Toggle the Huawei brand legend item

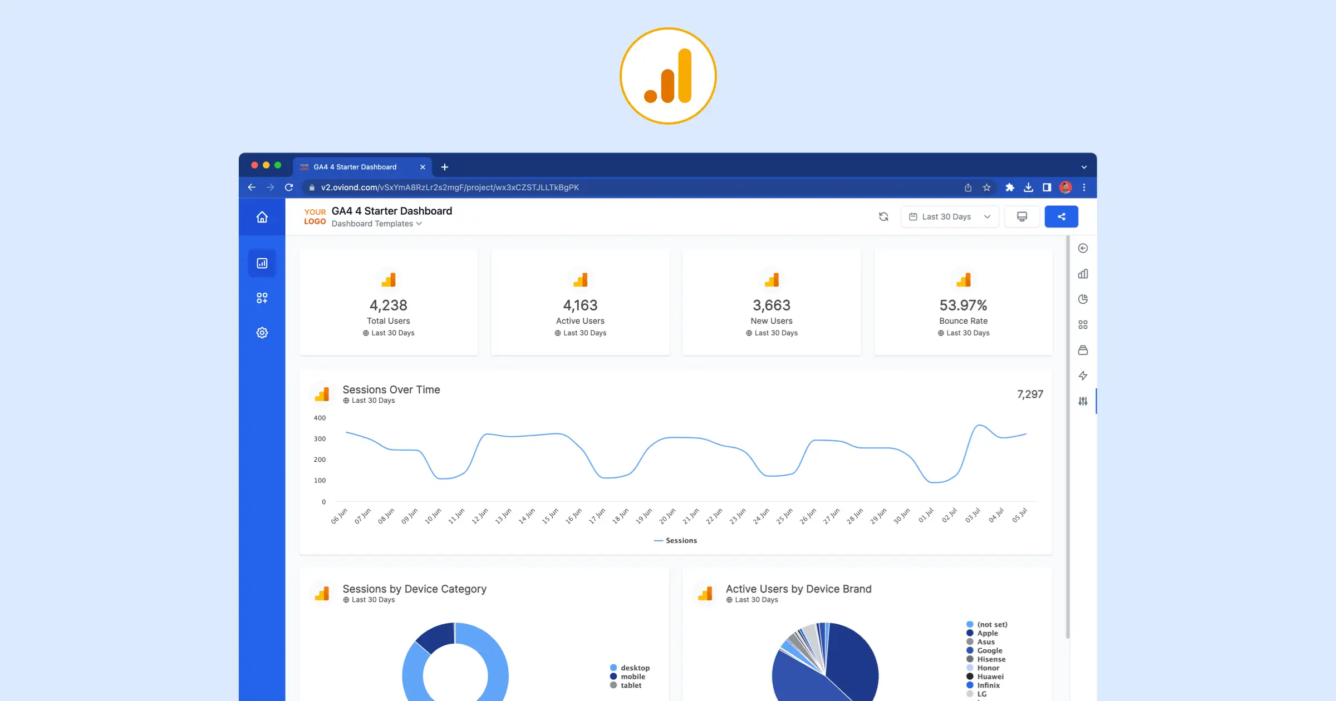coord(985,677)
